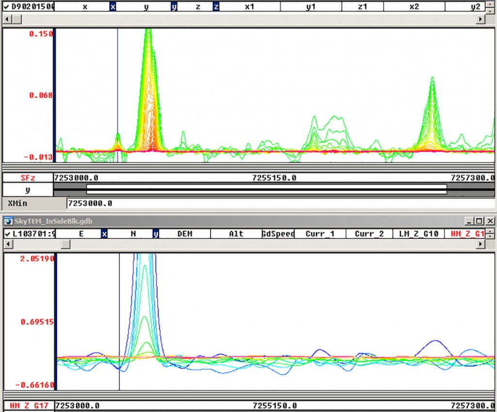
Task: Toggle the blue x profile marker on channel x
Action: [x=113, y=6]
